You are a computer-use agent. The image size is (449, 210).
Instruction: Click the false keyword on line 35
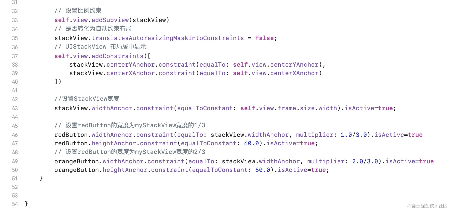[264, 38]
